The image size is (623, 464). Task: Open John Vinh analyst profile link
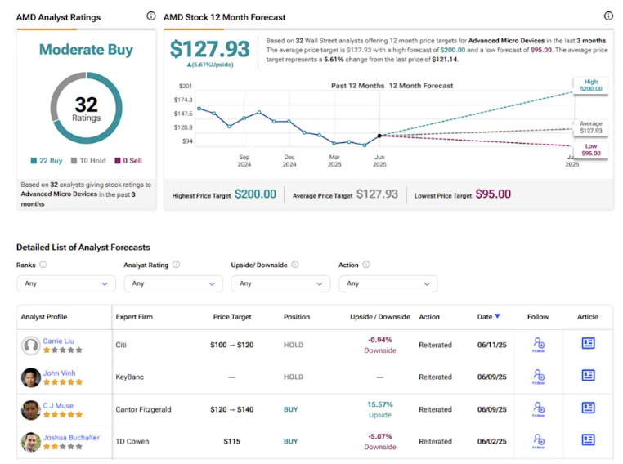[x=59, y=373]
